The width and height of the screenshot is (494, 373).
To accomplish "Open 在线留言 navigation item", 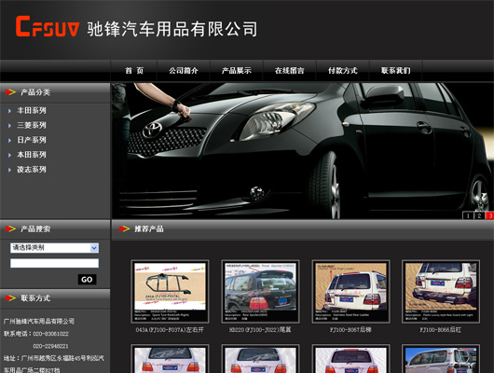I will pos(290,70).
